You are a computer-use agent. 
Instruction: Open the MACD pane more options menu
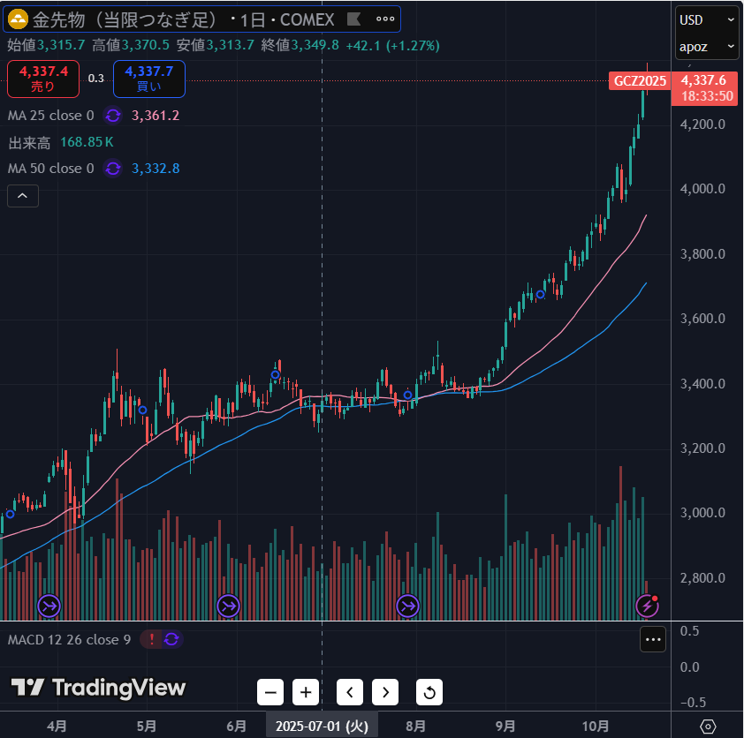[x=653, y=639]
